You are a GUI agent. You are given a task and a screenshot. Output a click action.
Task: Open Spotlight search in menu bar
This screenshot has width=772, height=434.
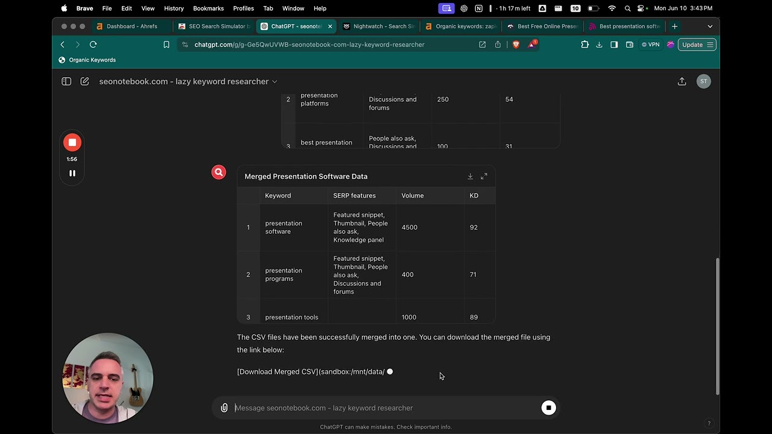click(627, 8)
